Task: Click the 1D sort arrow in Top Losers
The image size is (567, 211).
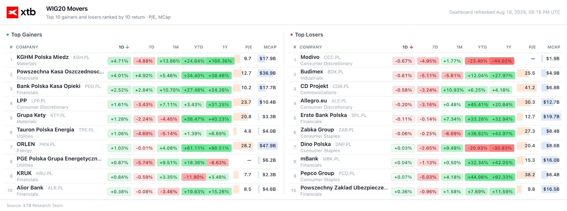Action: point(411,47)
